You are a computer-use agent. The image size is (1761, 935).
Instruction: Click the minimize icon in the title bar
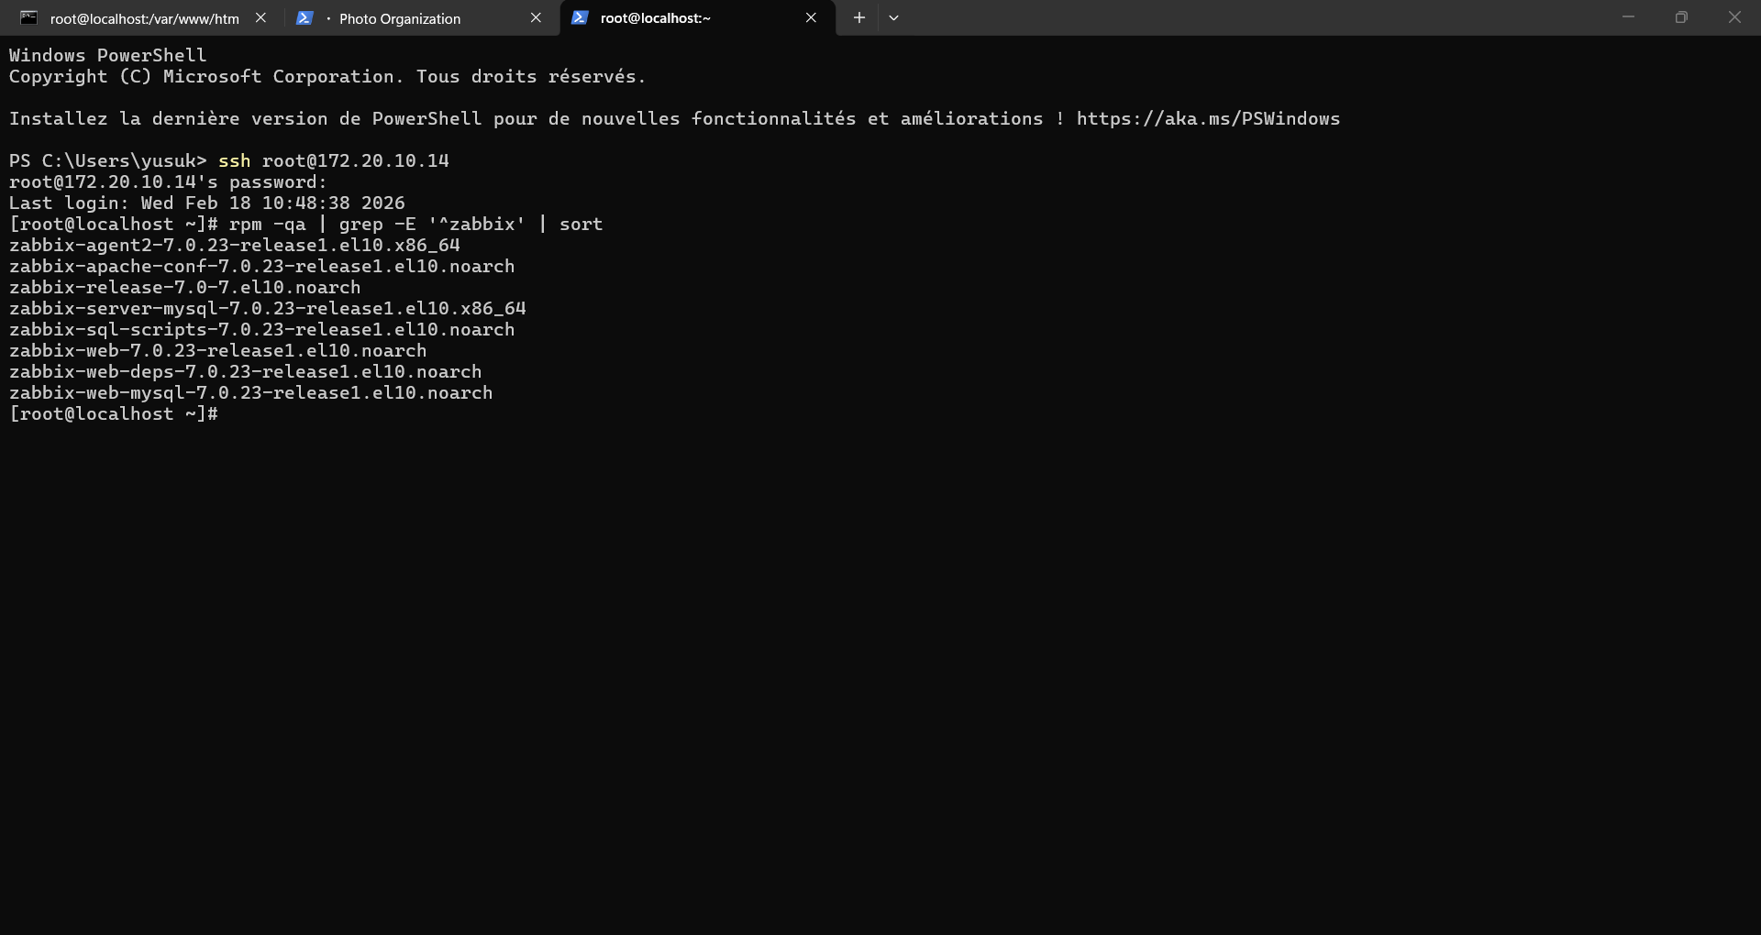[x=1629, y=16]
